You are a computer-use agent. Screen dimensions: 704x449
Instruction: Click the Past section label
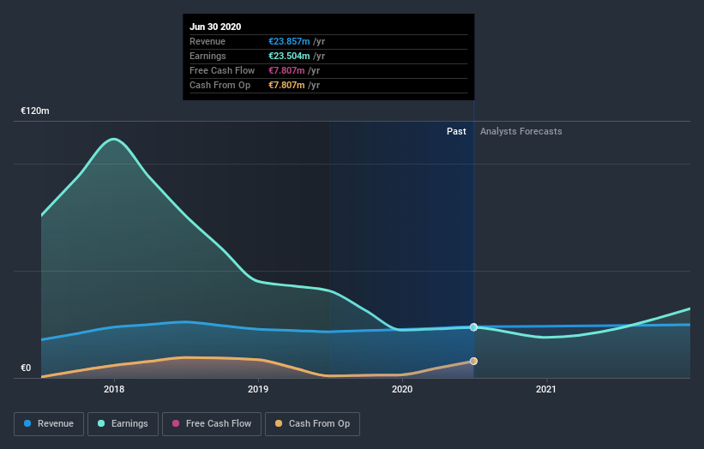point(456,131)
